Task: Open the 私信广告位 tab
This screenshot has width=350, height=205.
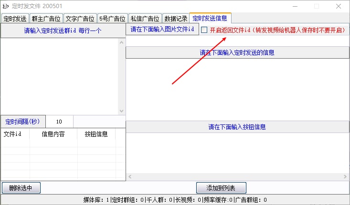Action: point(145,19)
